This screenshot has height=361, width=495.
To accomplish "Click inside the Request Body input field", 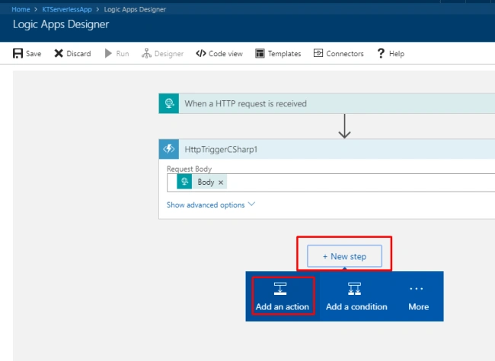I will point(331,182).
